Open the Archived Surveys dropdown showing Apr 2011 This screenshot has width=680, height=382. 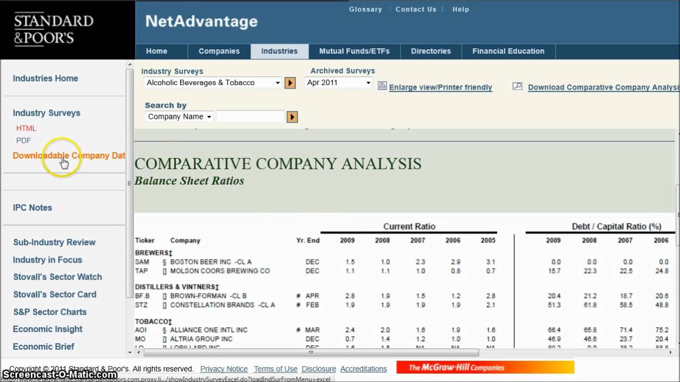pyautogui.click(x=338, y=83)
